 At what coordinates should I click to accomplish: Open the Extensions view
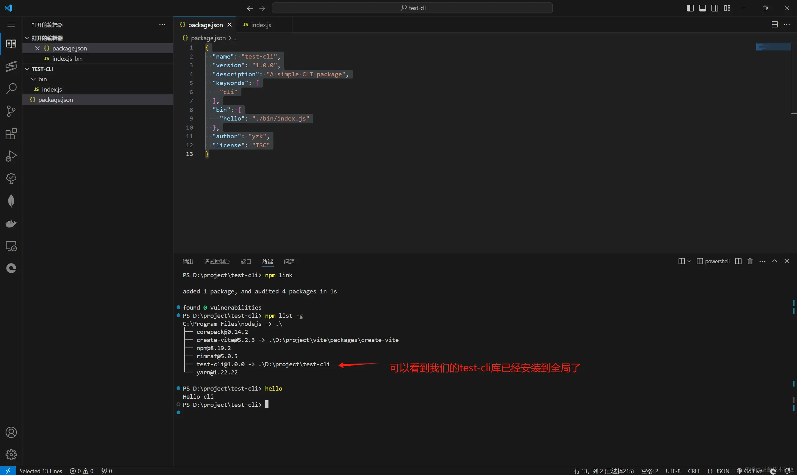pyautogui.click(x=11, y=134)
